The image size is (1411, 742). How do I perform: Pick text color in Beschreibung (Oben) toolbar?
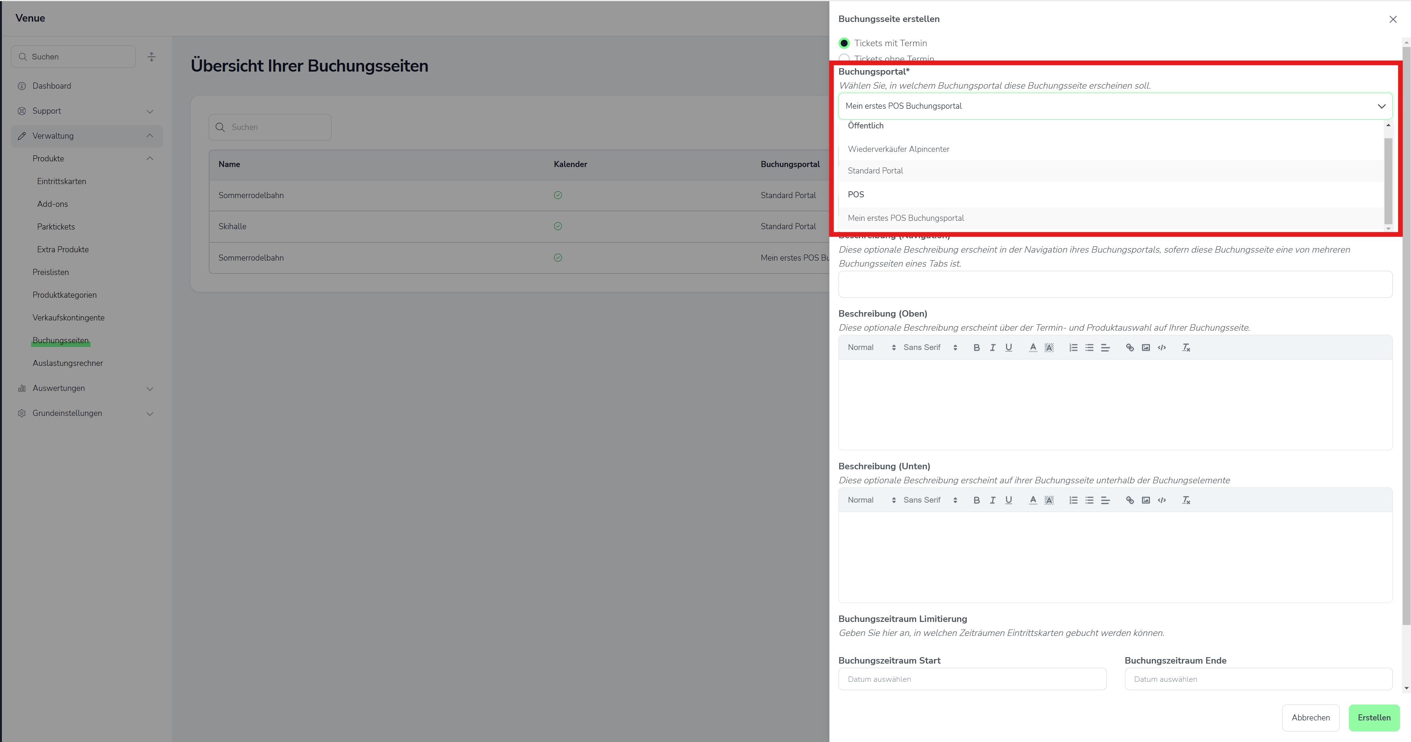pos(1032,347)
